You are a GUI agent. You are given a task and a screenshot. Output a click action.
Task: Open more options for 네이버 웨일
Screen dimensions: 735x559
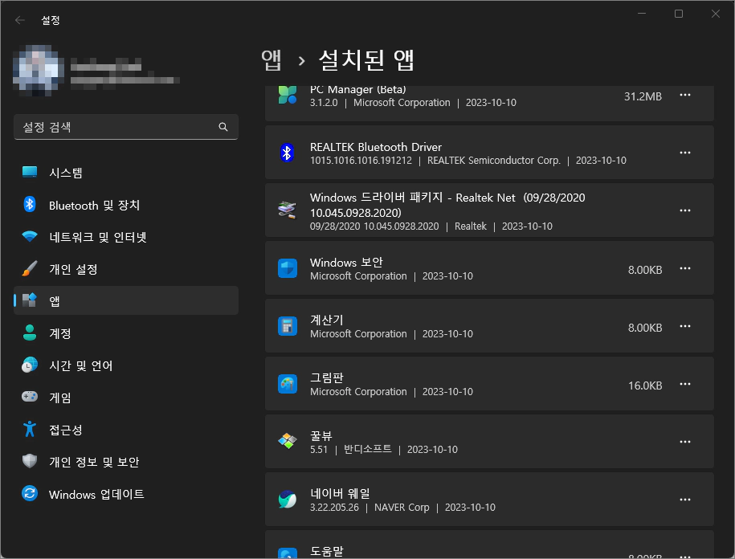[685, 500]
